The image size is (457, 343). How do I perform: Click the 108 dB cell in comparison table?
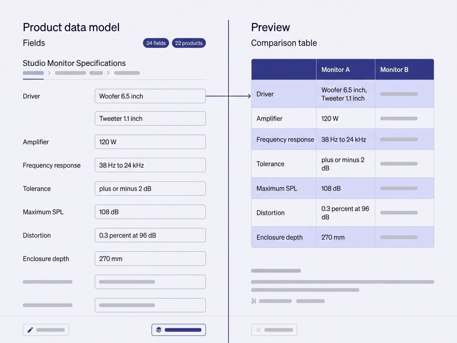(x=346, y=188)
